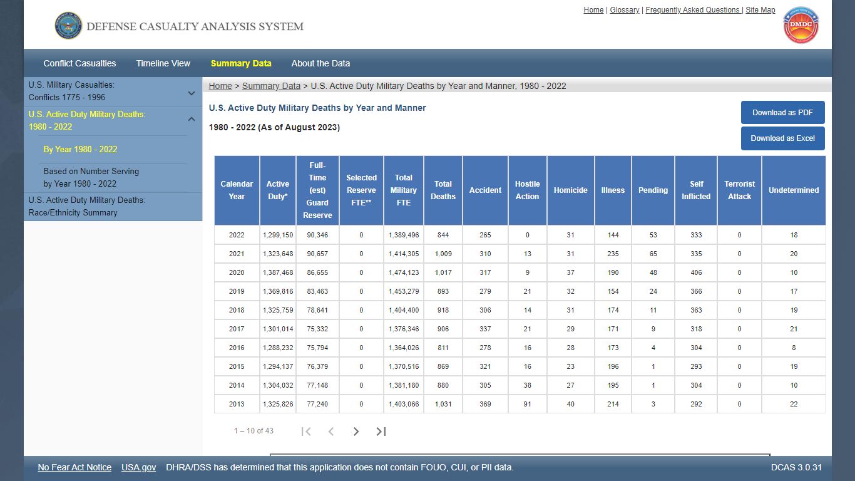855x481 pixels.
Task: Open USA.gov footer link
Action: point(139,467)
